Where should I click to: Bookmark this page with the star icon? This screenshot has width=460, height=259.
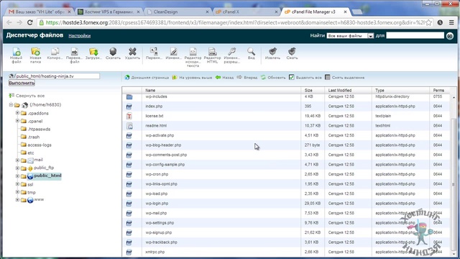(x=428, y=22)
